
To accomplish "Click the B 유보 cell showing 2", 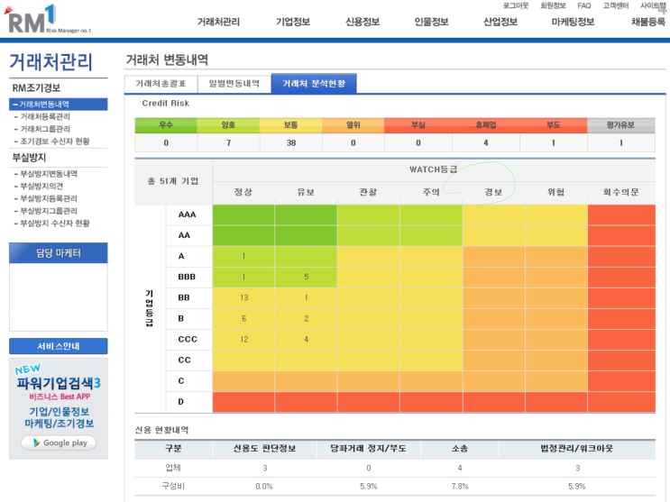I will [306, 319].
